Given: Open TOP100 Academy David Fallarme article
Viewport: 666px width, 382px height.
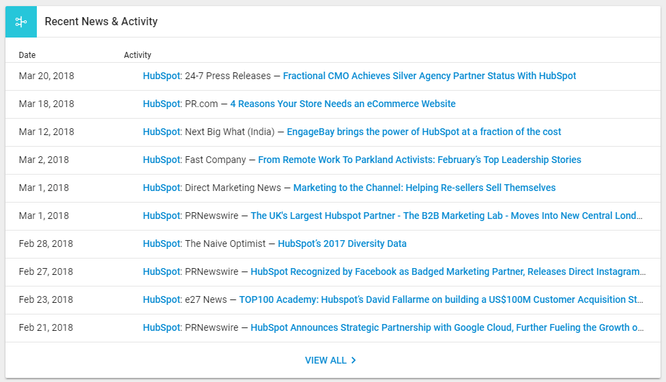Looking at the screenshot, I should [441, 300].
